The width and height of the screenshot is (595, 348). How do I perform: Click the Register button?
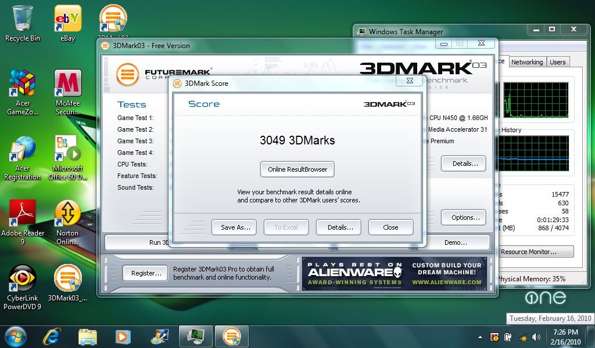tap(145, 273)
